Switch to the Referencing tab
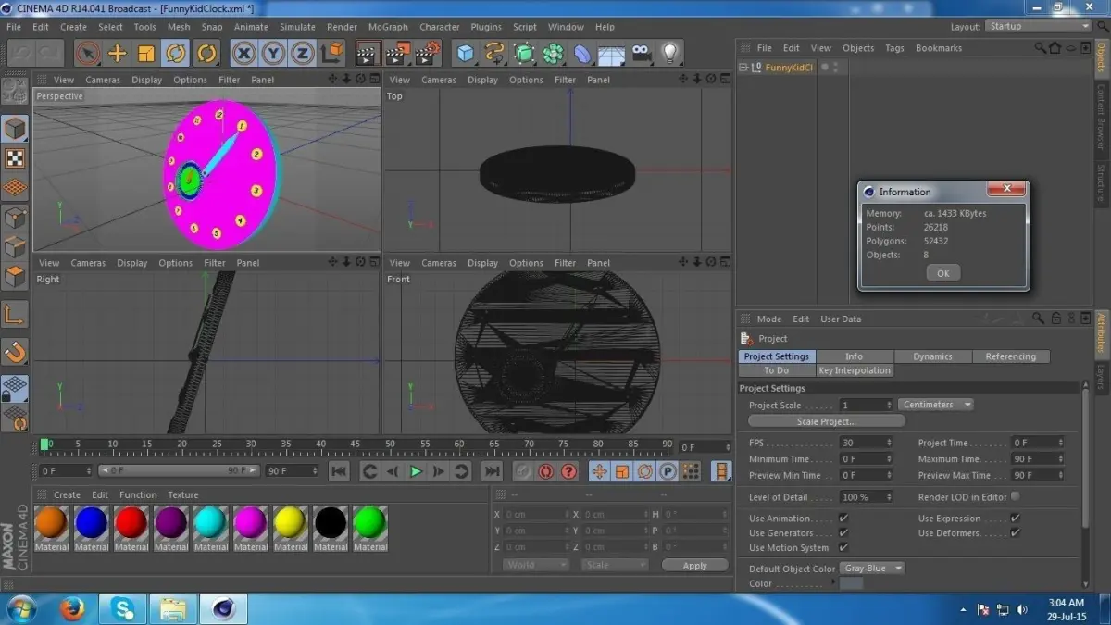Screen dimensions: 1111x625 pos(1010,356)
